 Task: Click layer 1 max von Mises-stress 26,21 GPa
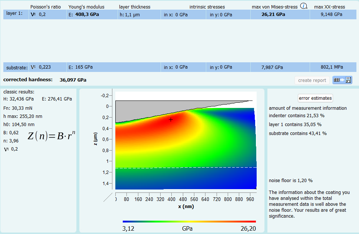(273, 14)
